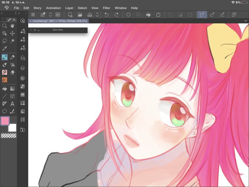Select the Text tool
The image size is (249, 187).
click(12, 104)
